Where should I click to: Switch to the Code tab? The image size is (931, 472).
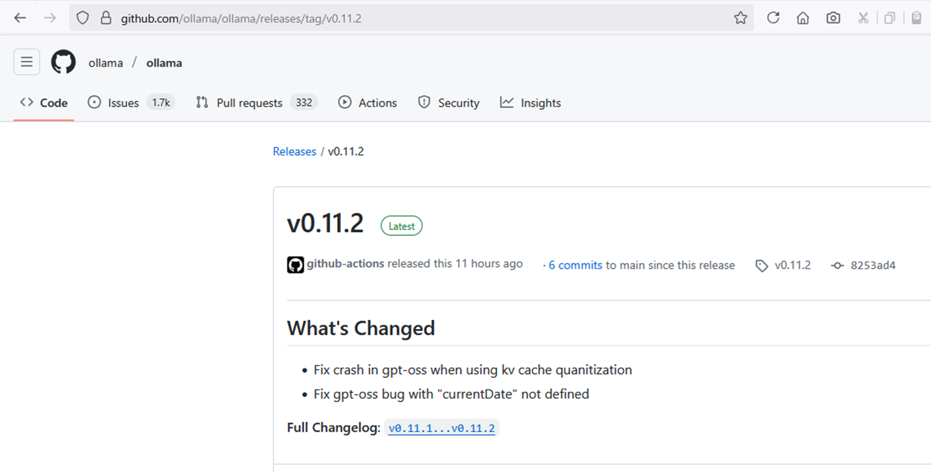[44, 103]
